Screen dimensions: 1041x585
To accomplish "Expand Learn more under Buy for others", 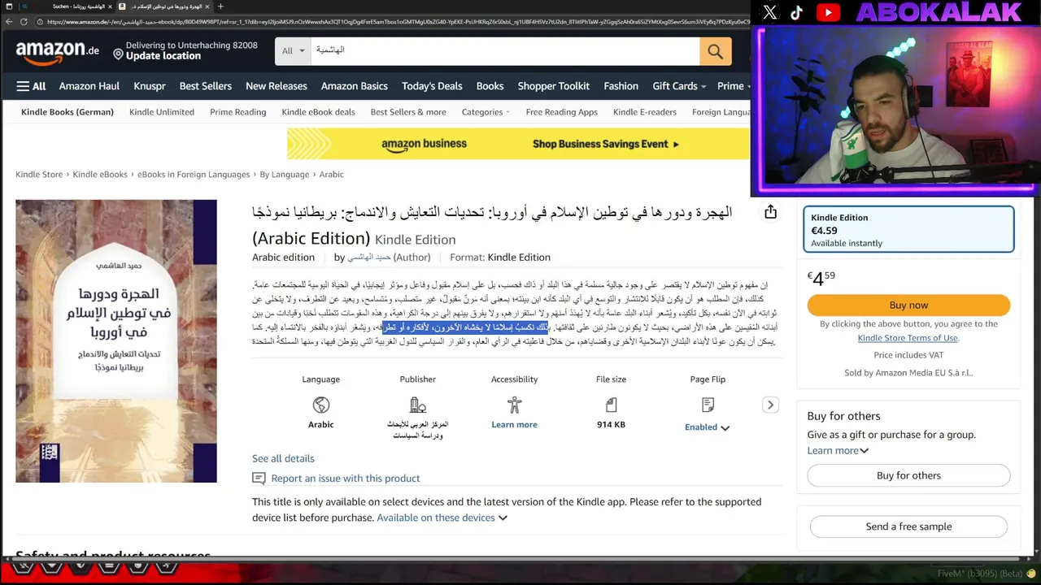I will point(838,451).
